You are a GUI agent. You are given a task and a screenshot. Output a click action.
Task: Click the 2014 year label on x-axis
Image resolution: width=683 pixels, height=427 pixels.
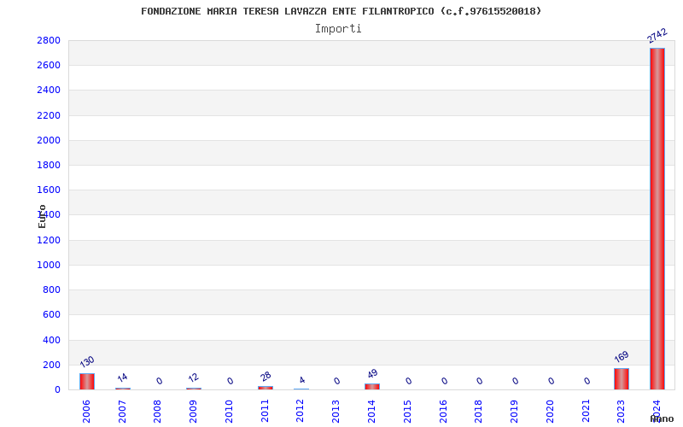[x=371, y=411]
